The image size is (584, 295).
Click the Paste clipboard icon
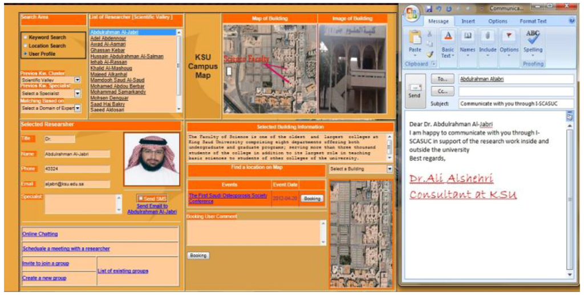(415, 38)
